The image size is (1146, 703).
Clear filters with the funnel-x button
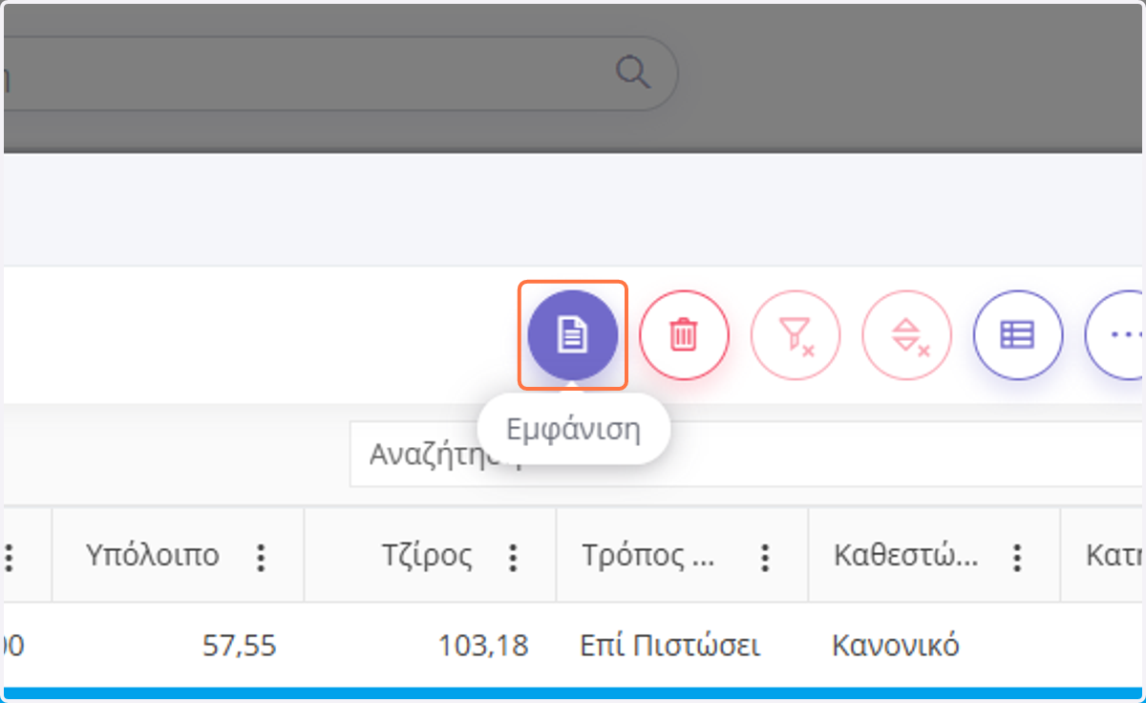[796, 335]
